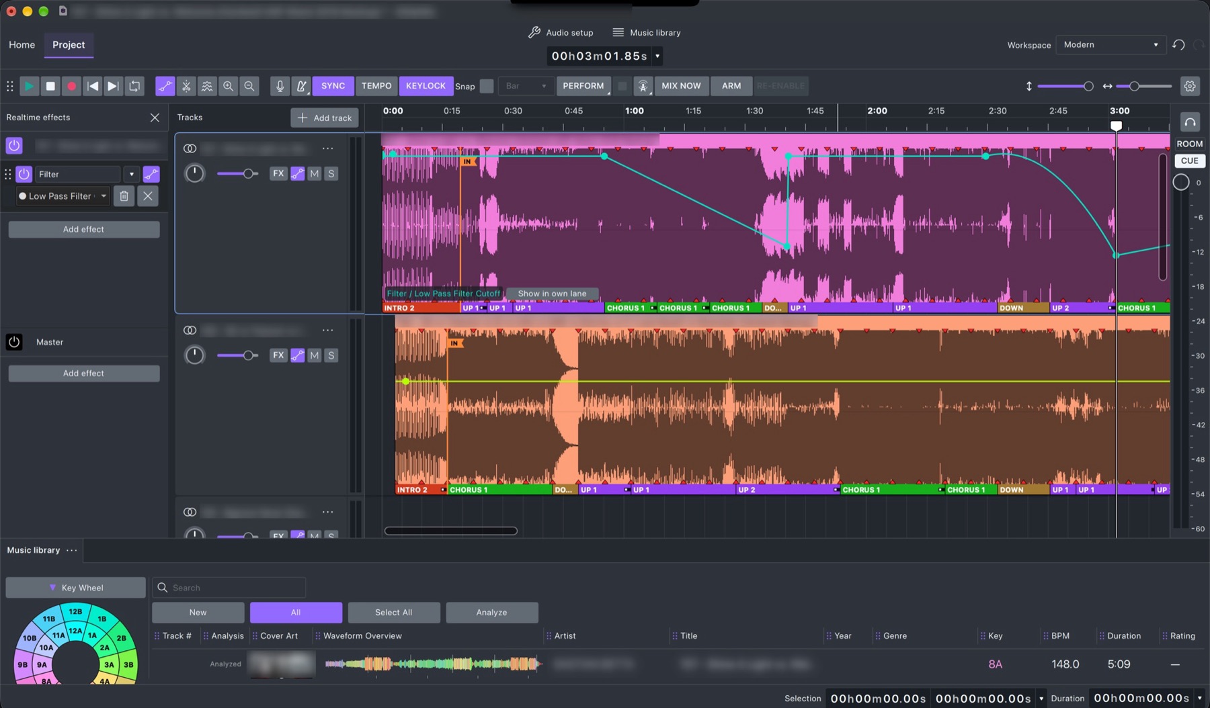Mute the second track
This screenshot has height=708, width=1210.
click(314, 355)
